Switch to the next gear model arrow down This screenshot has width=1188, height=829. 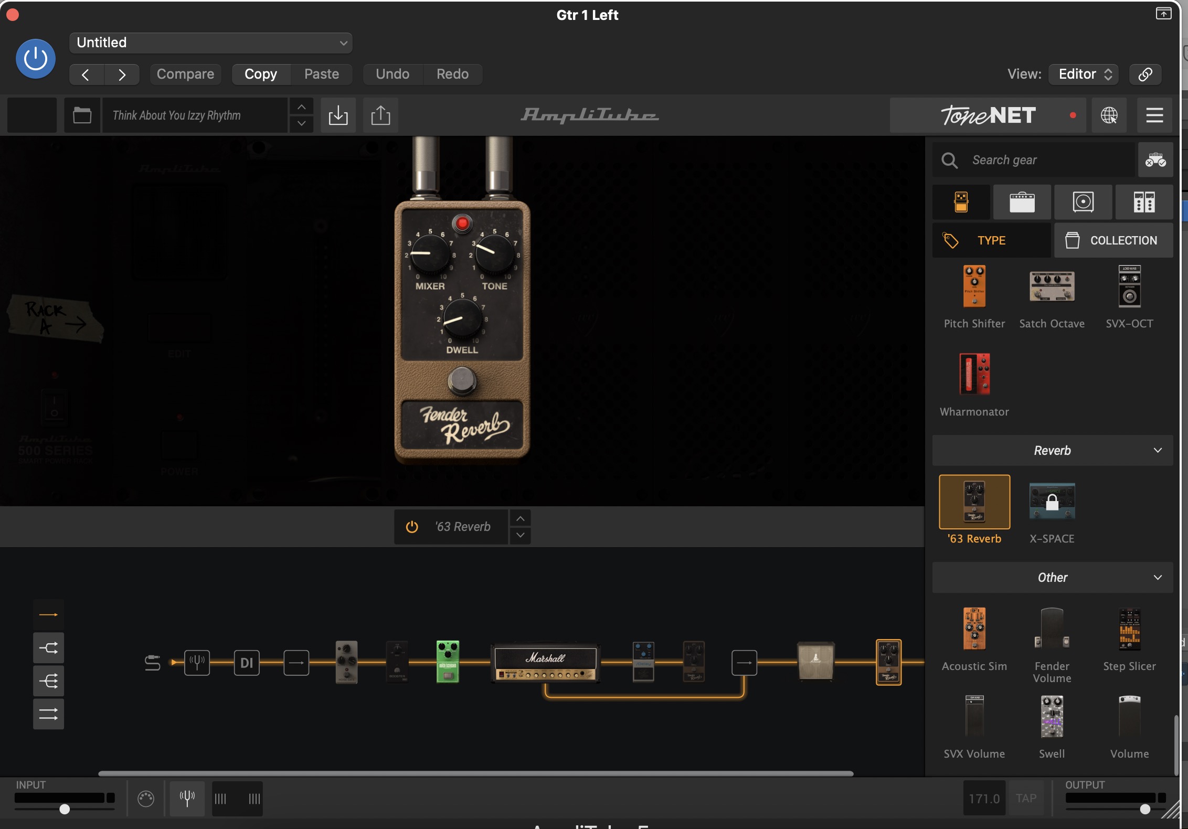[x=520, y=535]
